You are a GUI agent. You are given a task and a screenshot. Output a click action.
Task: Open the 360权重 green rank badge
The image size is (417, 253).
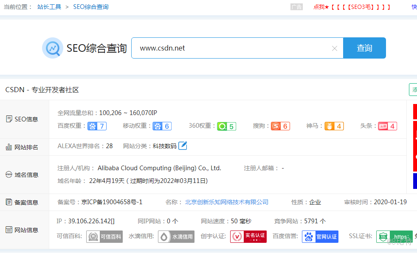[226, 126]
